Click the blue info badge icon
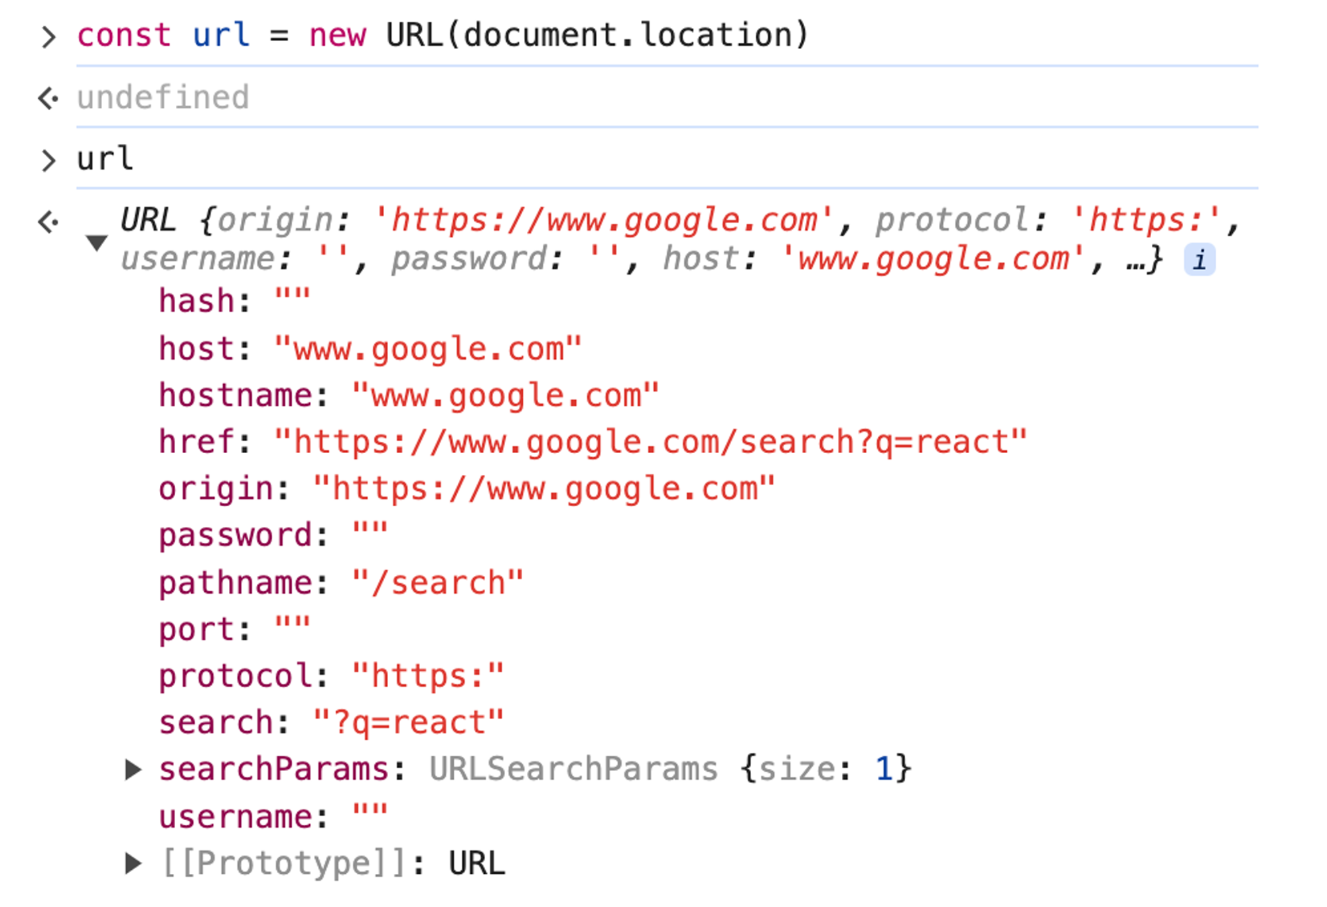 [1200, 259]
